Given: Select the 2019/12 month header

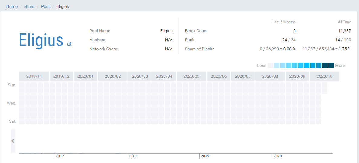Looking at the screenshot, I should pyautogui.click(x=61, y=76).
